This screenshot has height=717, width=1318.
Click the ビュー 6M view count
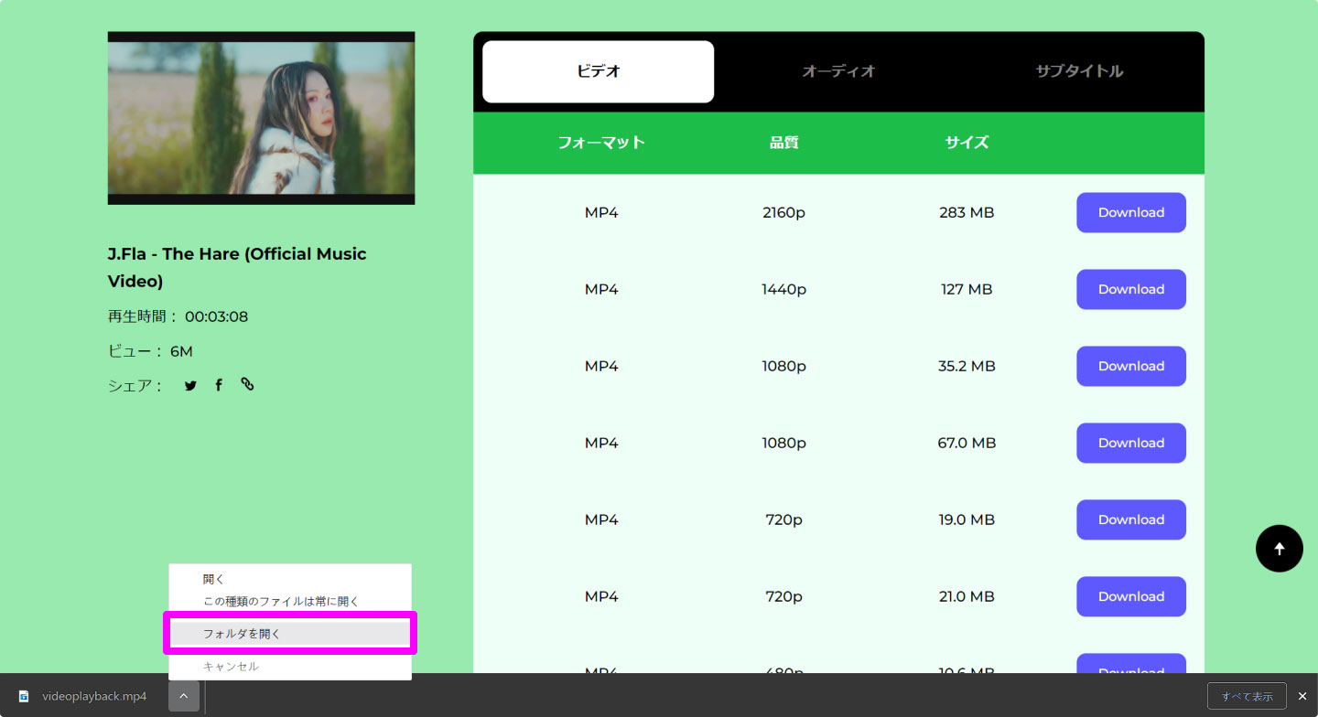tap(150, 351)
